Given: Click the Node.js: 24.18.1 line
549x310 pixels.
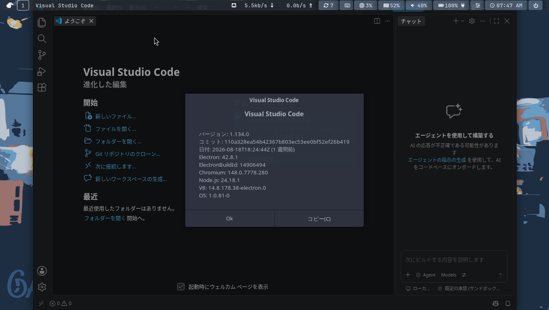Looking at the screenshot, I should [x=219, y=180].
